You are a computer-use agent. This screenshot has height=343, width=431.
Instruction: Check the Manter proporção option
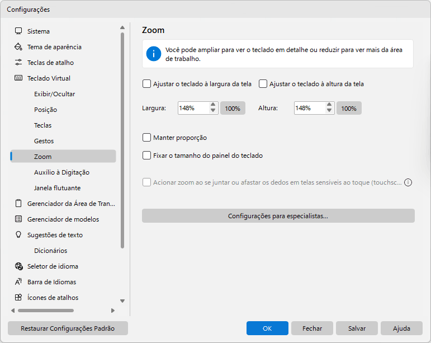click(x=147, y=138)
